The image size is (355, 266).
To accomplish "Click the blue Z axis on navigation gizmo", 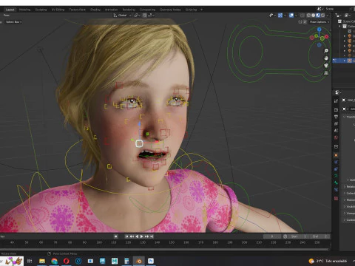I will (319, 30).
